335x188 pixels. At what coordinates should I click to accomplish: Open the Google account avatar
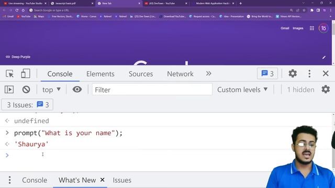(323, 28)
